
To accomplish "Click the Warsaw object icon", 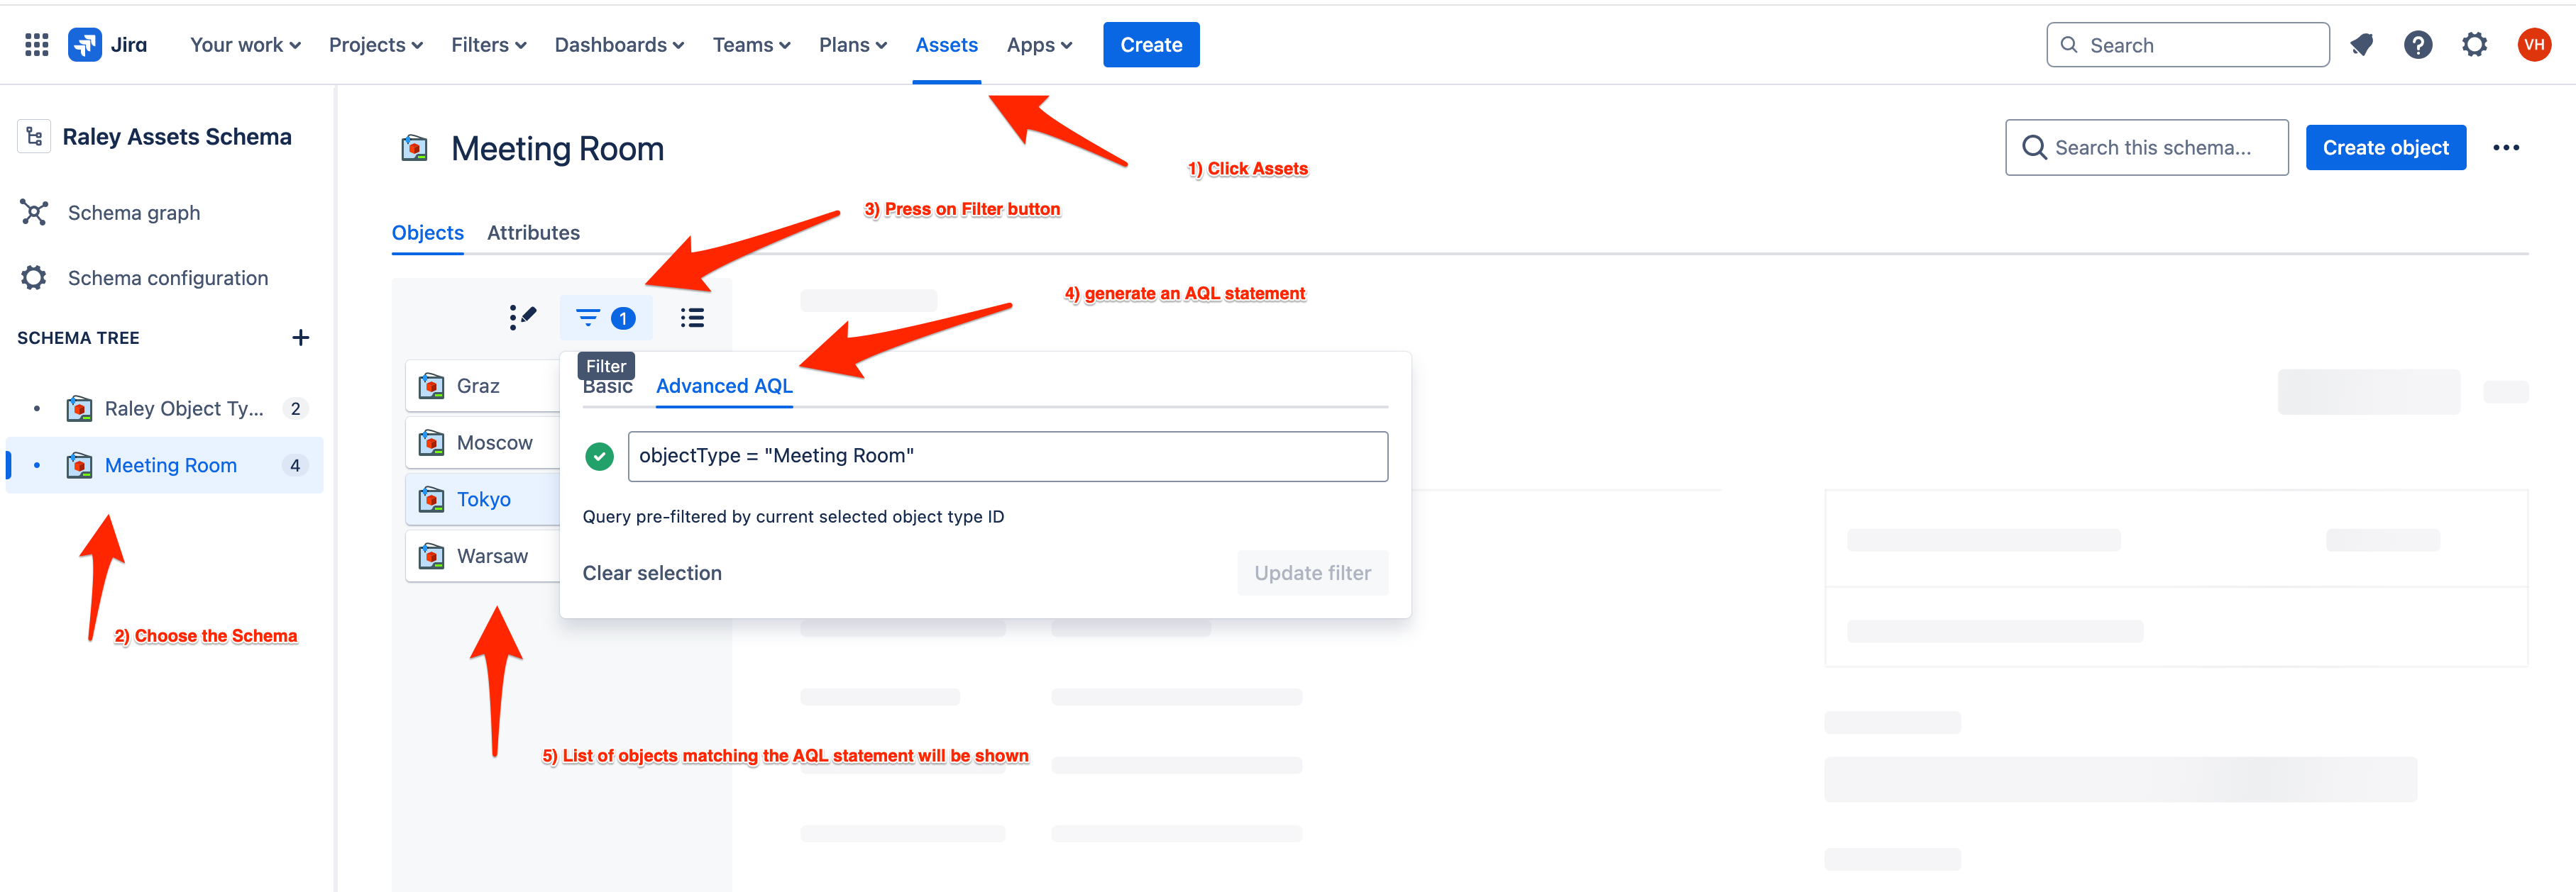I will (432, 557).
